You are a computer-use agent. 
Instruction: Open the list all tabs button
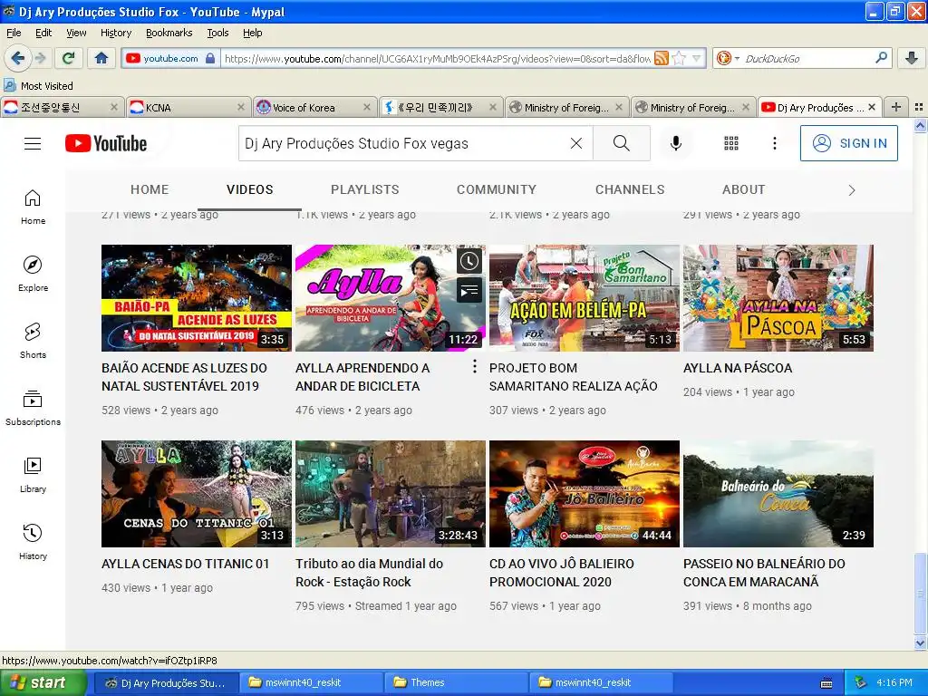pyautogui.click(x=919, y=107)
